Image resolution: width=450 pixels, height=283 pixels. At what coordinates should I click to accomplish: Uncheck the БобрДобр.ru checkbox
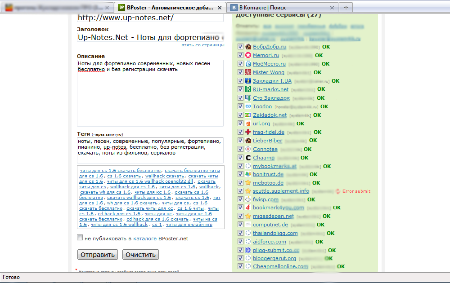point(240,46)
